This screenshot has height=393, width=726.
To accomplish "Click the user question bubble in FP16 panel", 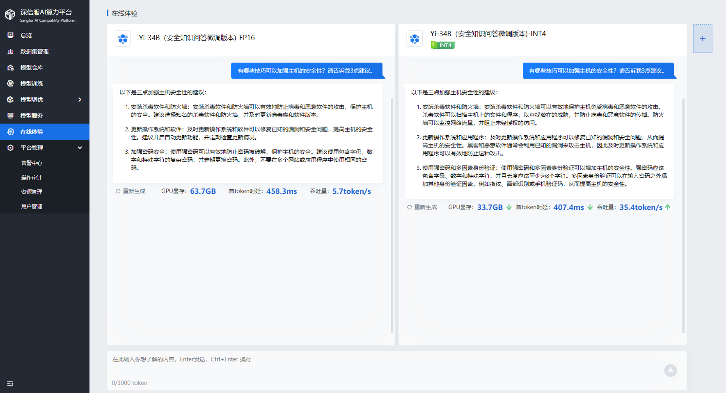I will point(307,70).
